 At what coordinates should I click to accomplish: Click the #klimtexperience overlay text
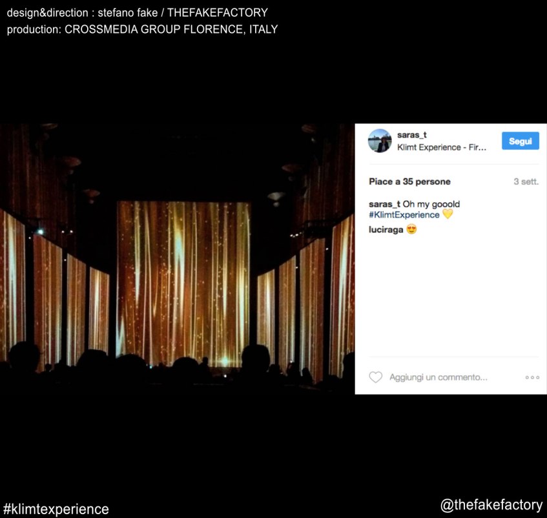pyautogui.click(x=56, y=509)
